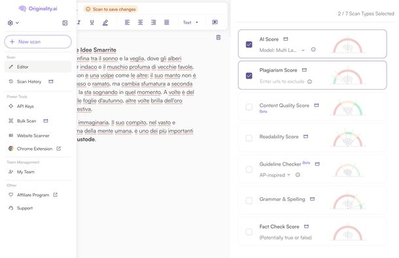Click the video icon beside Guideline Checker

tap(317, 164)
